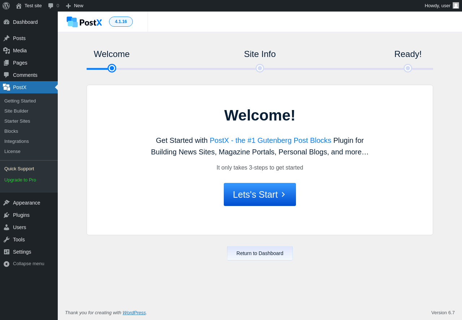Follow the PostX Gutenberg Post Blocks link
Viewport: 462px width, 320px height.
270,140
